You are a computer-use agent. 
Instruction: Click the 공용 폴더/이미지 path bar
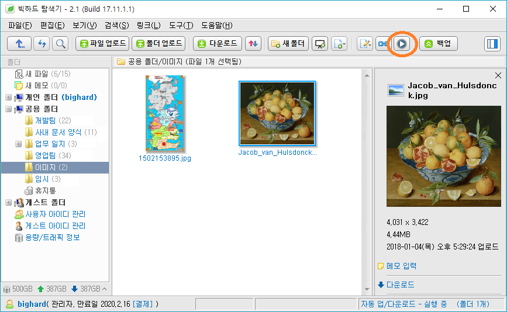pos(309,61)
